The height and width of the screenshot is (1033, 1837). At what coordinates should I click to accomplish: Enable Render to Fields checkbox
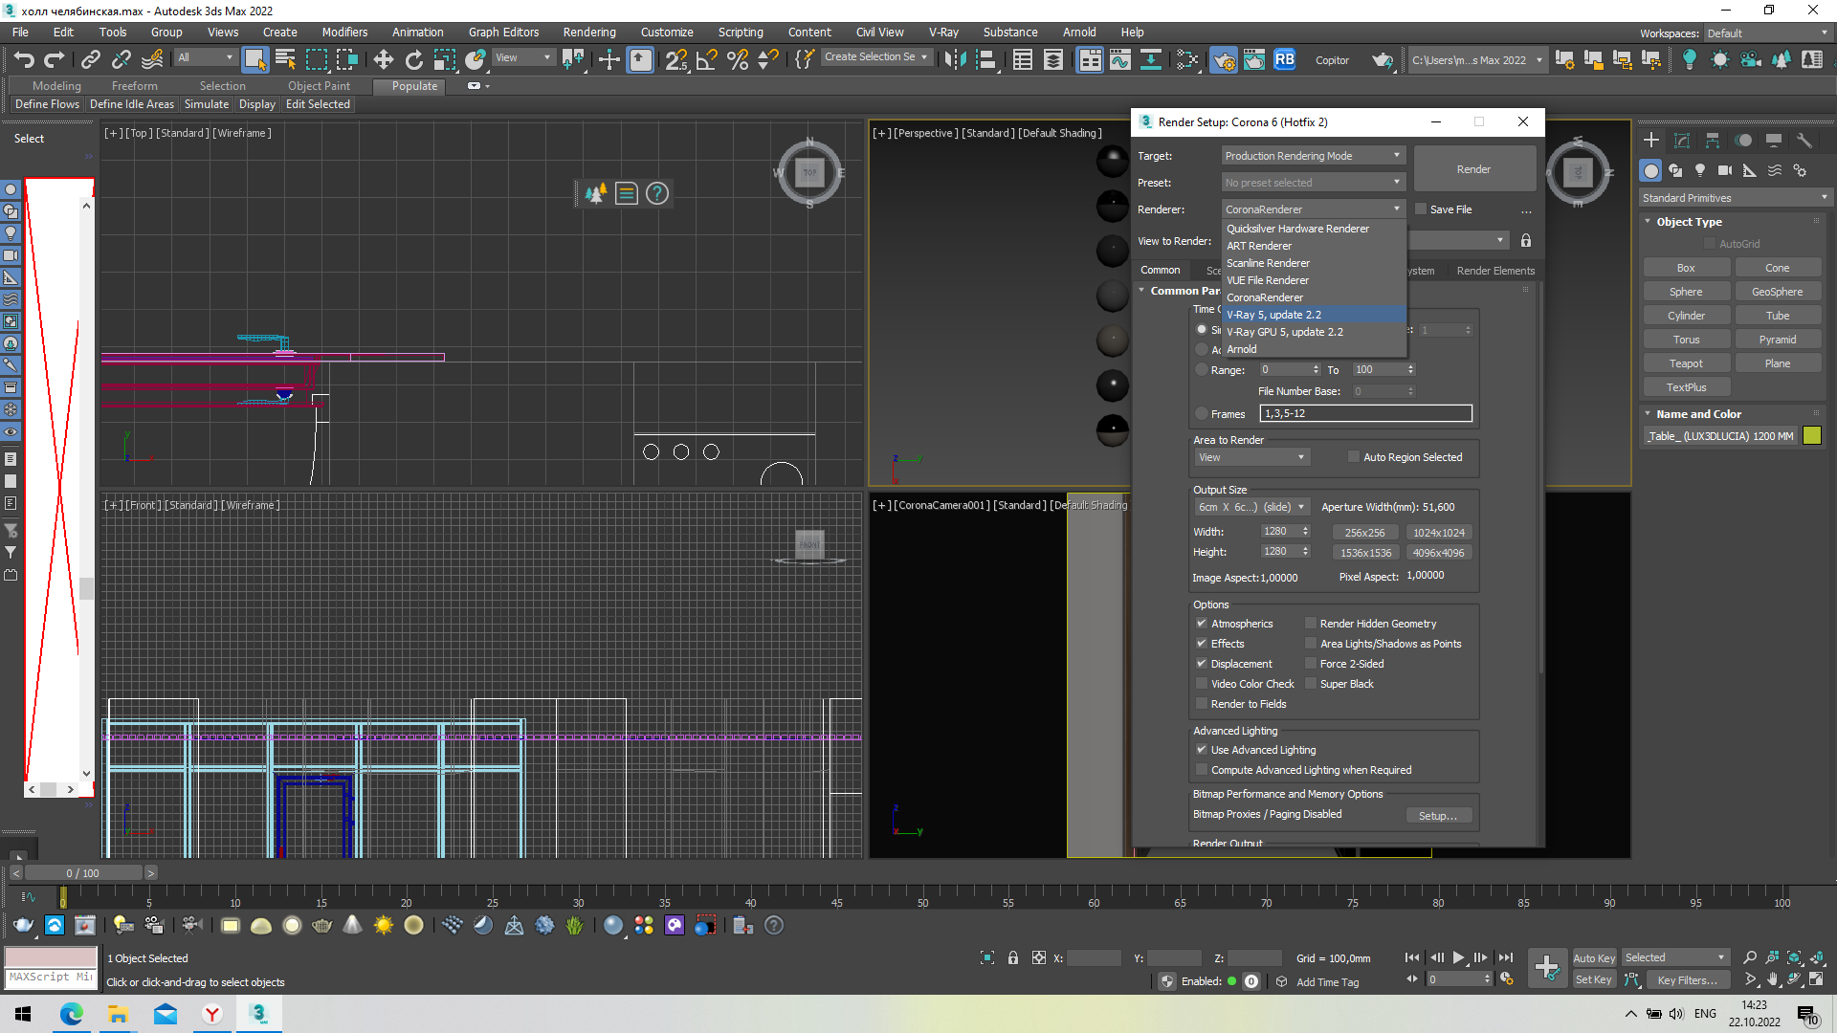click(1202, 704)
